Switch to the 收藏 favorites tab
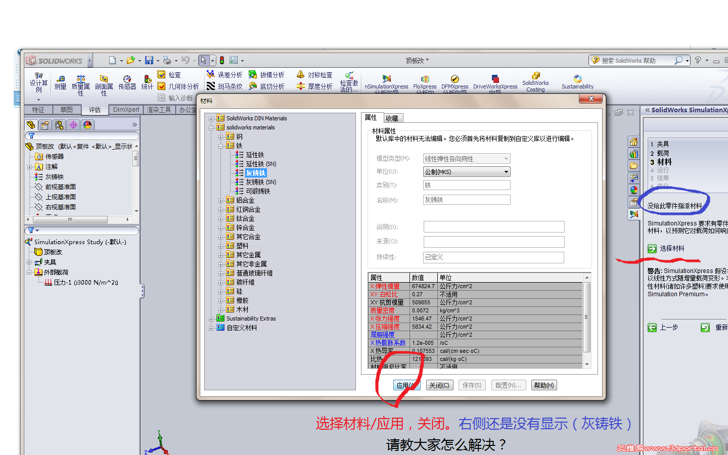This screenshot has height=455, width=728. click(392, 118)
